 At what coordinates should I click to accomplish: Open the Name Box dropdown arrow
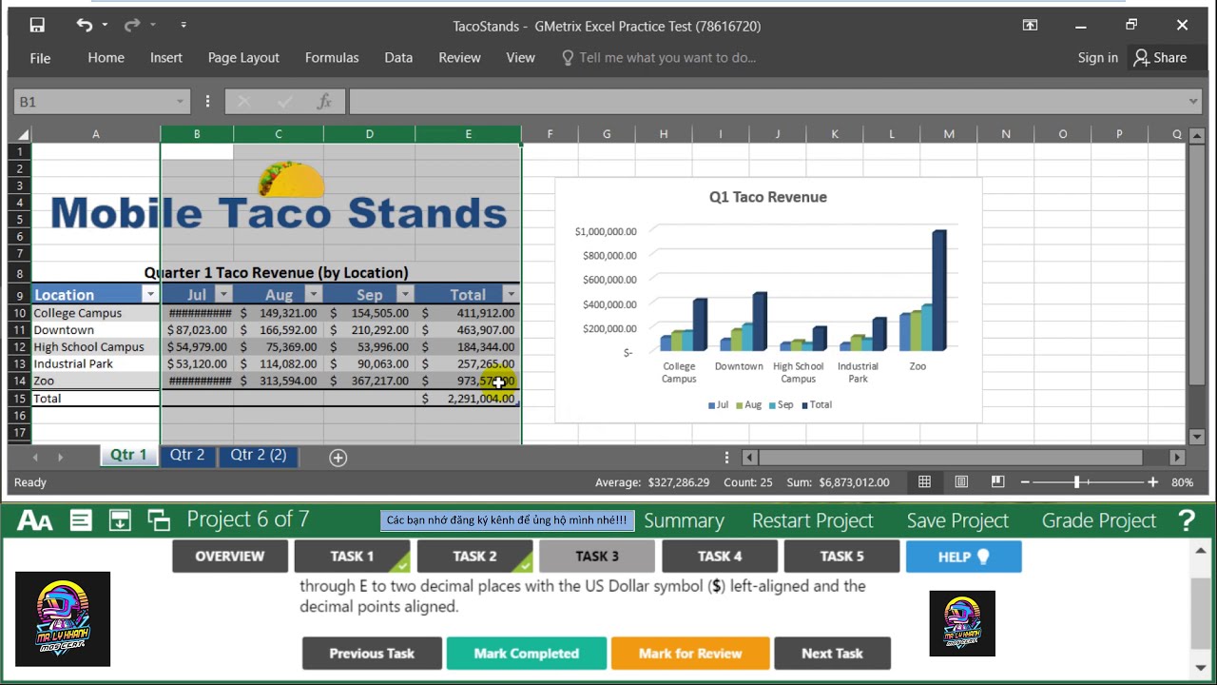pyautogui.click(x=180, y=102)
